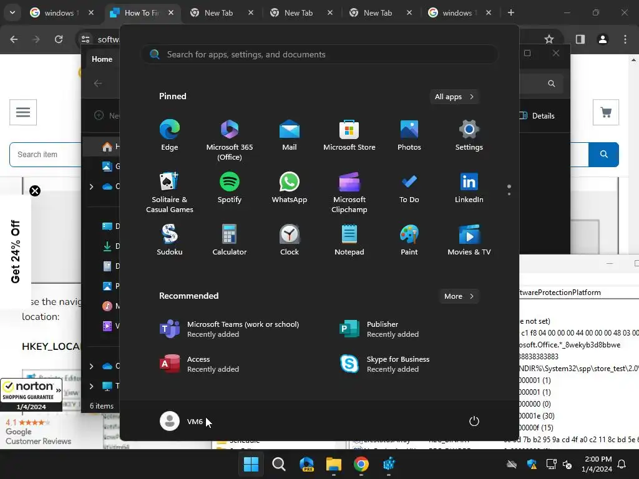Viewport: 639px width, 479px height.
Task: Launch Notepad from pinned apps
Action: tap(349, 240)
